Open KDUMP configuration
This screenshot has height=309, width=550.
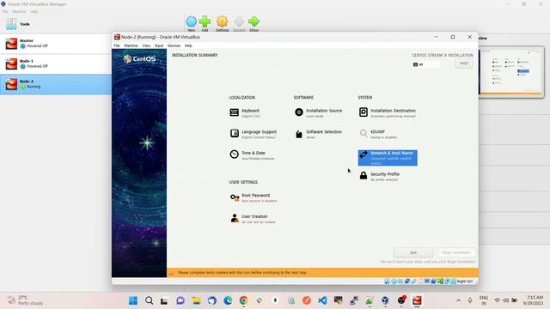(x=378, y=134)
